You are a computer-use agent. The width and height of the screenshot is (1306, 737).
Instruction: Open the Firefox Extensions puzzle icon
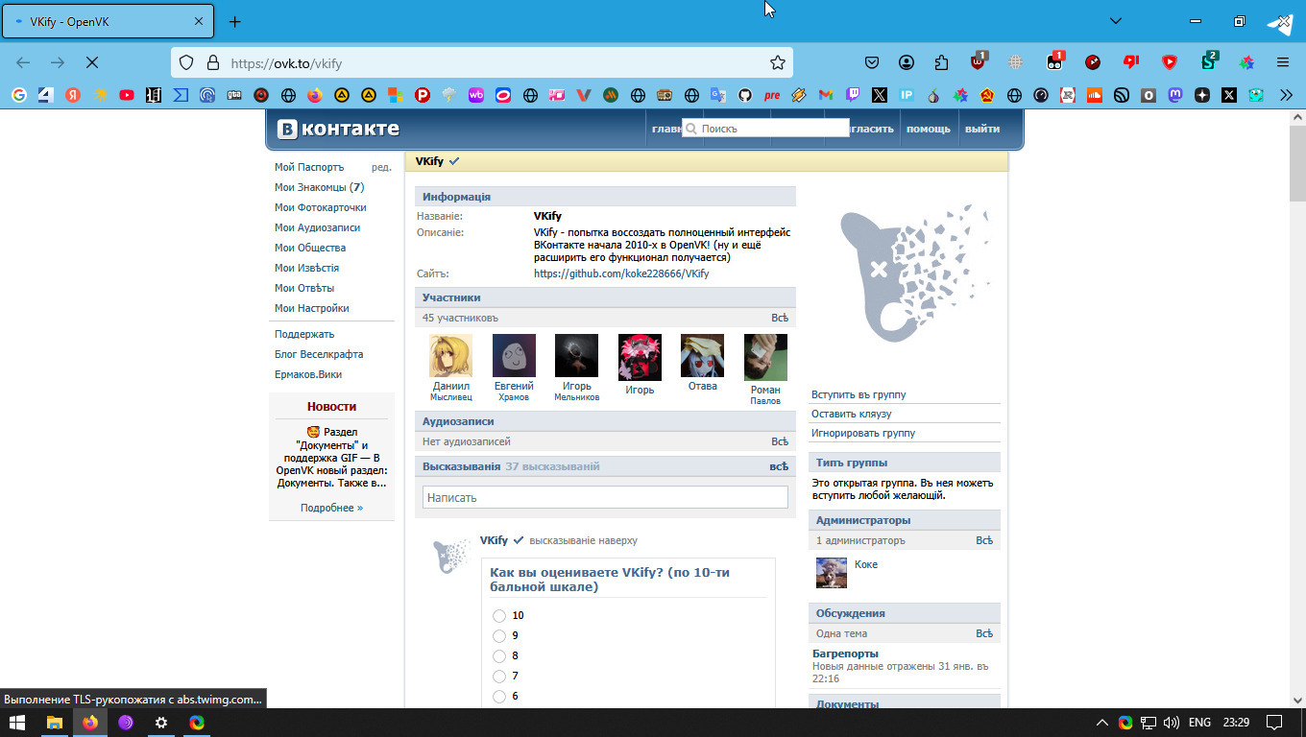point(941,62)
